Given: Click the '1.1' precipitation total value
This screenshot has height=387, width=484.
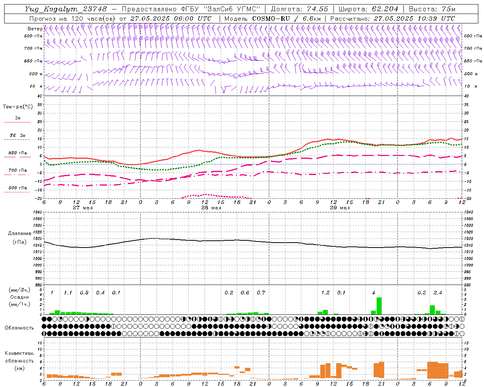Looking at the screenshot, I should click(x=68, y=293).
